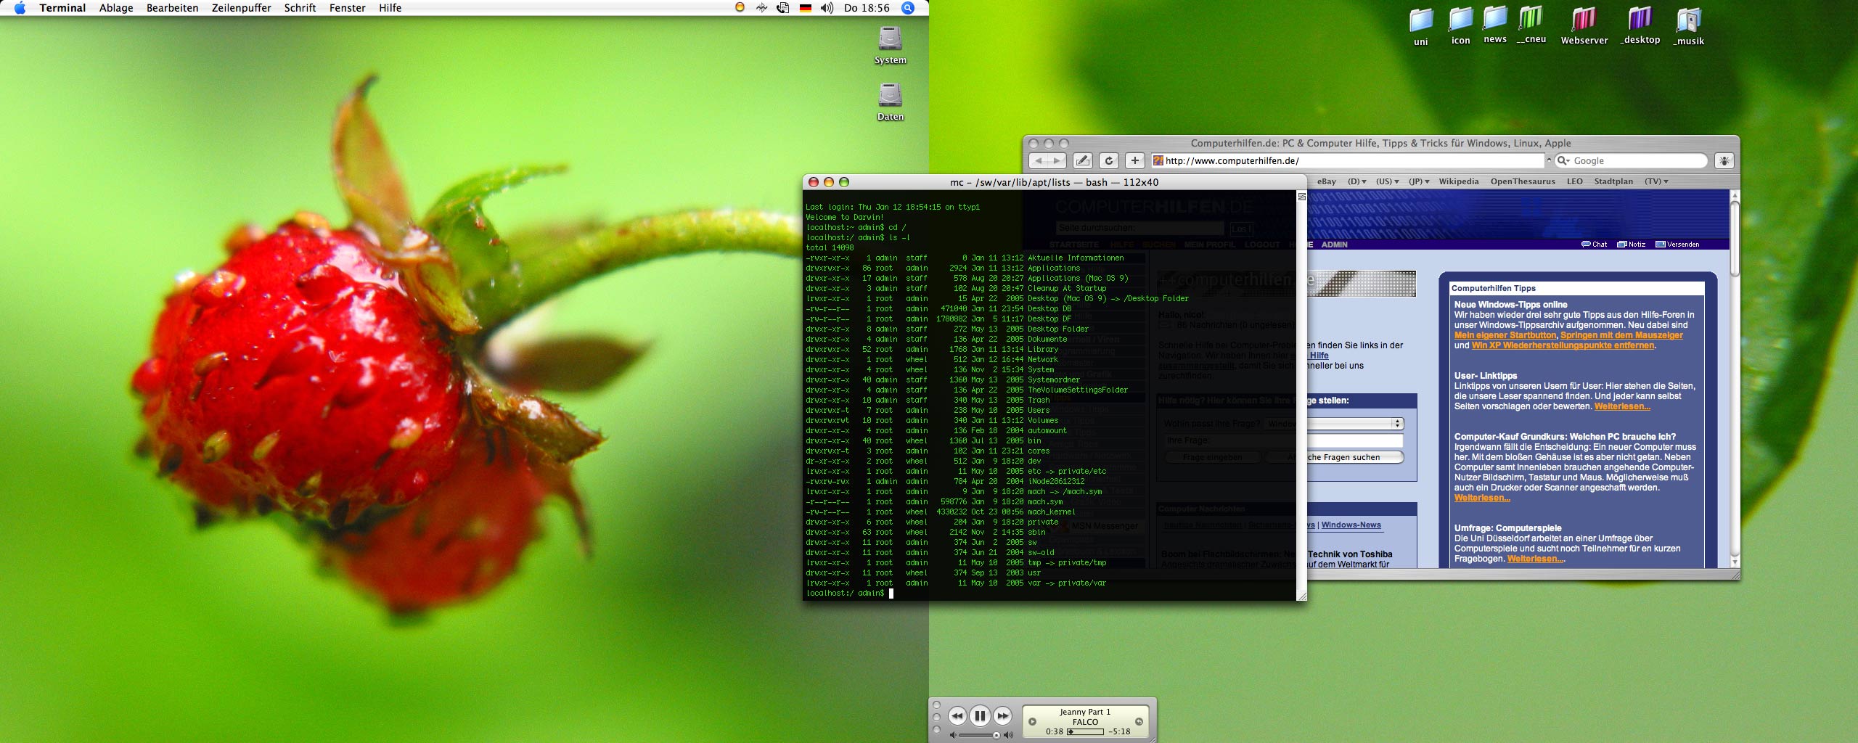Select the news folder on the desktop

[1494, 25]
